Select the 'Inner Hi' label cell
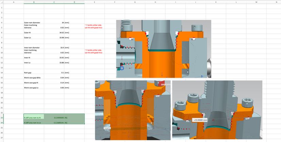 pos(34,58)
